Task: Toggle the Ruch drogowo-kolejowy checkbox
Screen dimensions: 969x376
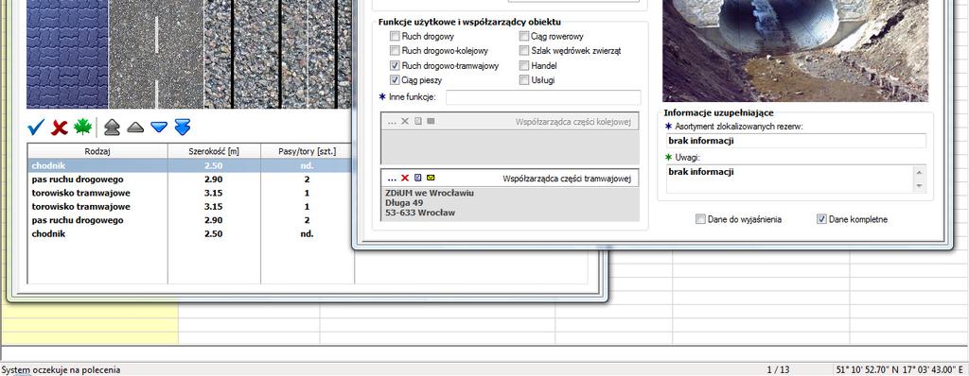Action: coord(395,51)
